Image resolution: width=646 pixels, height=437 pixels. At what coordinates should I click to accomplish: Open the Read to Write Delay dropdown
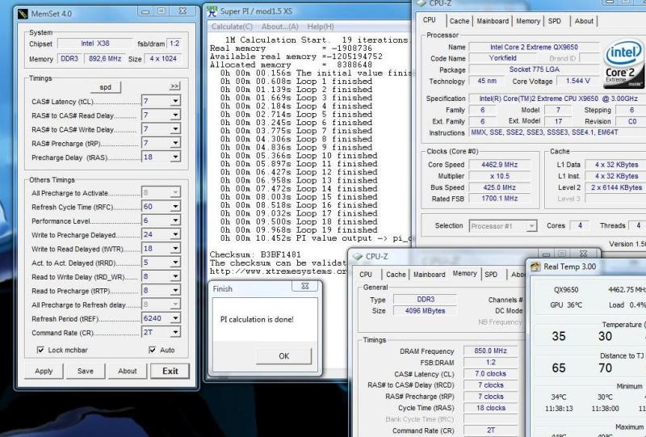(x=175, y=276)
